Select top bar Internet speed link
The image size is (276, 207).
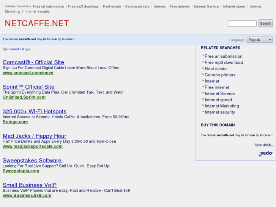click(x=234, y=6)
